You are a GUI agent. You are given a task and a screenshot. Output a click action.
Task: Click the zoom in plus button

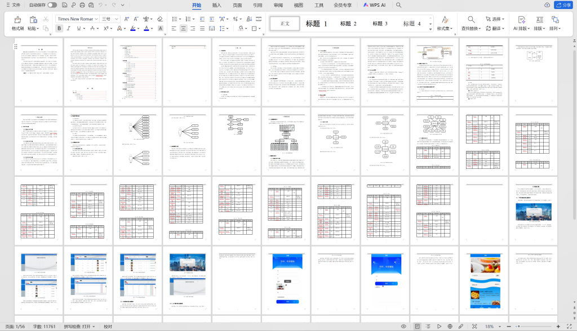[558, 326]
